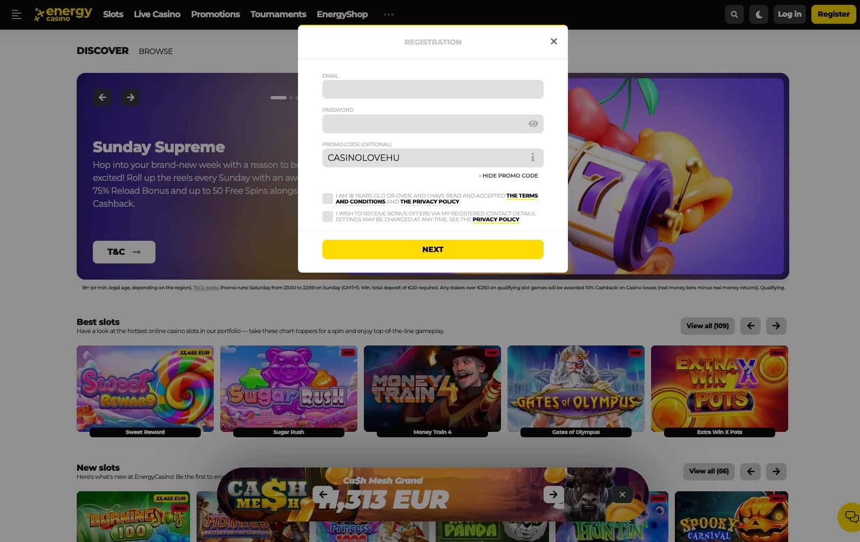
Task: Go to previous hero banner slide
Action: [103, 98]
